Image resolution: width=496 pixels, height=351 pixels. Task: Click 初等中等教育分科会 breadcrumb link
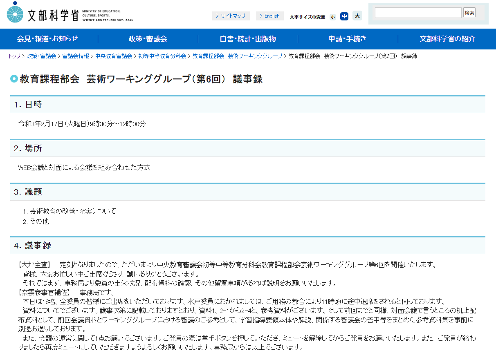click(x=162, y=56)
